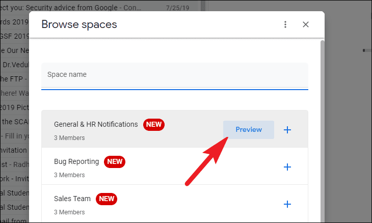Click the Browse spaces dialog title
Viewport: 372px width, 223px height.
click(x=79, y=24)
